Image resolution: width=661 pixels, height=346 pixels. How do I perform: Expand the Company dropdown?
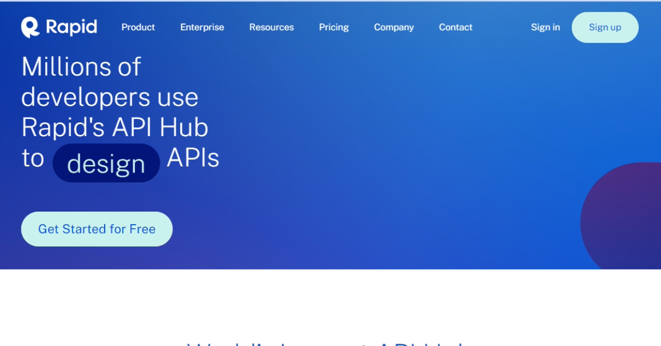[393, 27]
